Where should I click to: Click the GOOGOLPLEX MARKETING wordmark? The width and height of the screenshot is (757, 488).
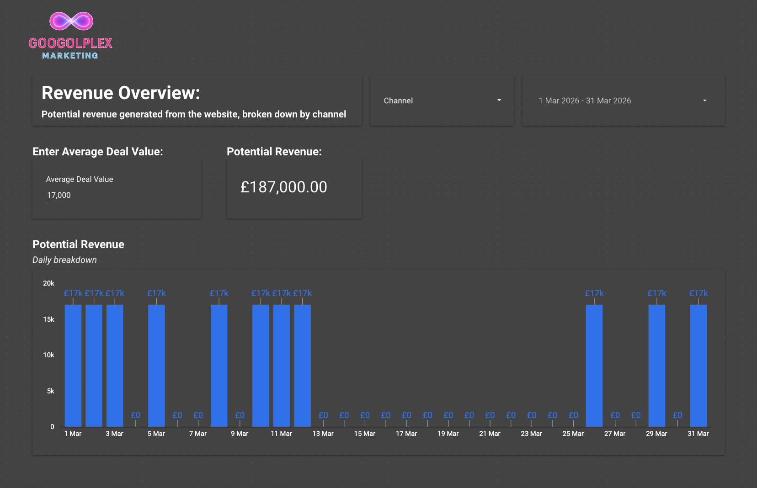[70, 48]
